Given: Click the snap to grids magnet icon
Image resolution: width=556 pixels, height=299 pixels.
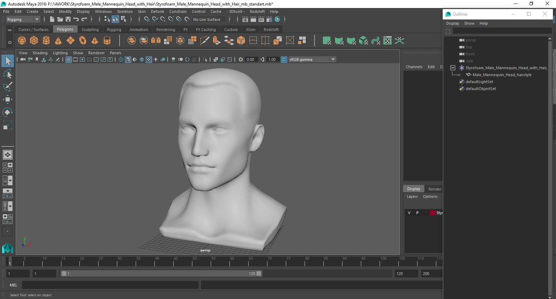Looking at the screenshot, I should tap(147, 19).
